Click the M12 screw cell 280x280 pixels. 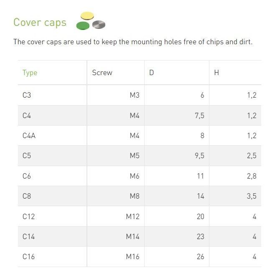[132, 216]
